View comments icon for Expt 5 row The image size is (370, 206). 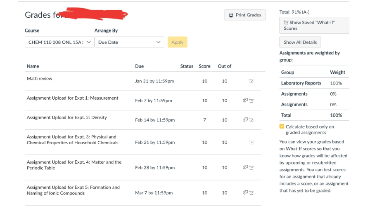(x=245, y=193)
